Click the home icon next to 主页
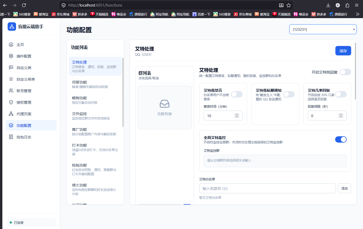This screenshot has width=363, height=229. [11, 44]
